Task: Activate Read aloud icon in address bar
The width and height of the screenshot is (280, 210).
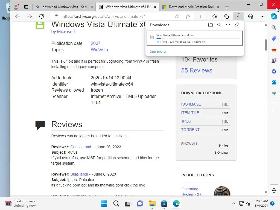Action: tap(177, 16)
